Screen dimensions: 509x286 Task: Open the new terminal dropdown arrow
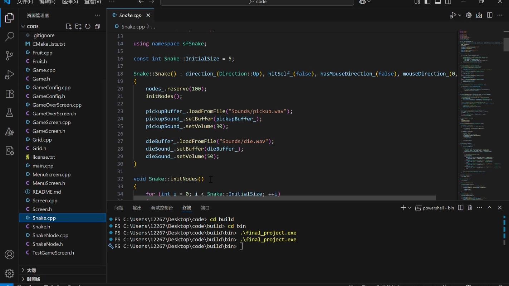coord(410,208)
